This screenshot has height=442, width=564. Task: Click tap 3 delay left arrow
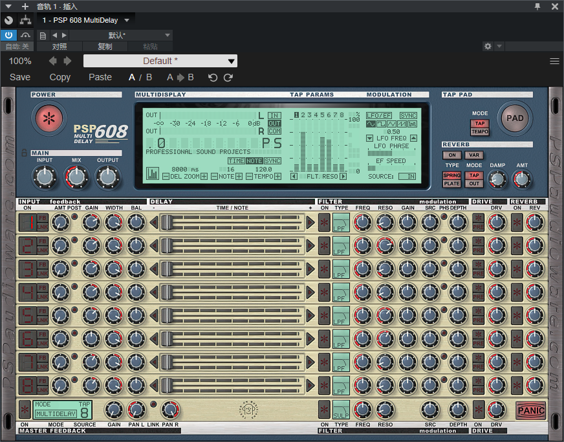click(155, 269)
